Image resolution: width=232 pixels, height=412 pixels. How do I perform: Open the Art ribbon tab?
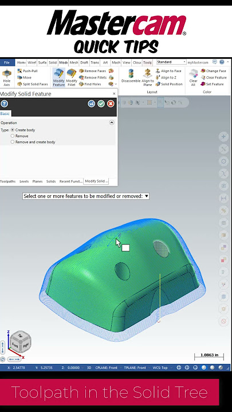105,62
